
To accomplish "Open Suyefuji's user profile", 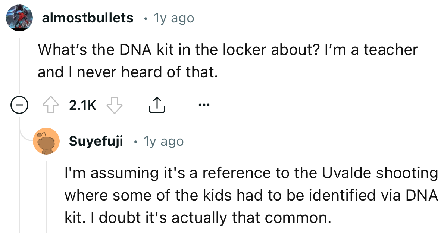I will point(96,141).
